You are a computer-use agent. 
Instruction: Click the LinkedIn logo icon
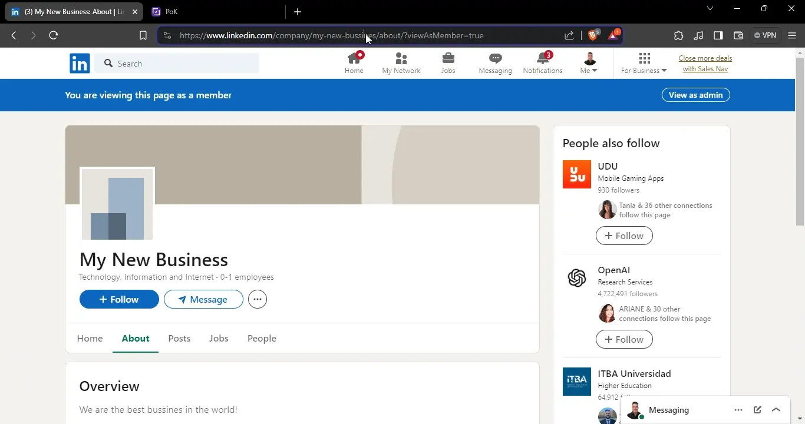pos(80,63)
